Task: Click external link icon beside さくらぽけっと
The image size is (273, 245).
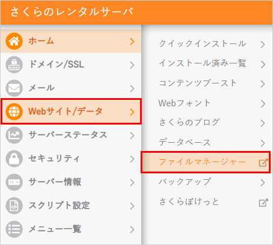Action: point(263,203)
